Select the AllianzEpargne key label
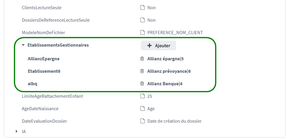This screenshot has width=287, height=139. [43, 59]
